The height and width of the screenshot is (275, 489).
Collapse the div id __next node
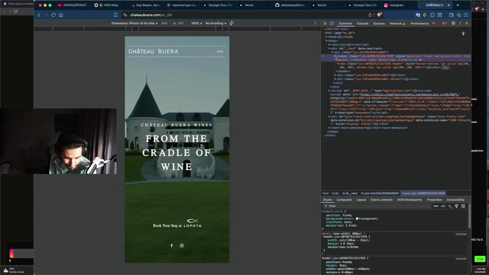(x=329, y=49)
